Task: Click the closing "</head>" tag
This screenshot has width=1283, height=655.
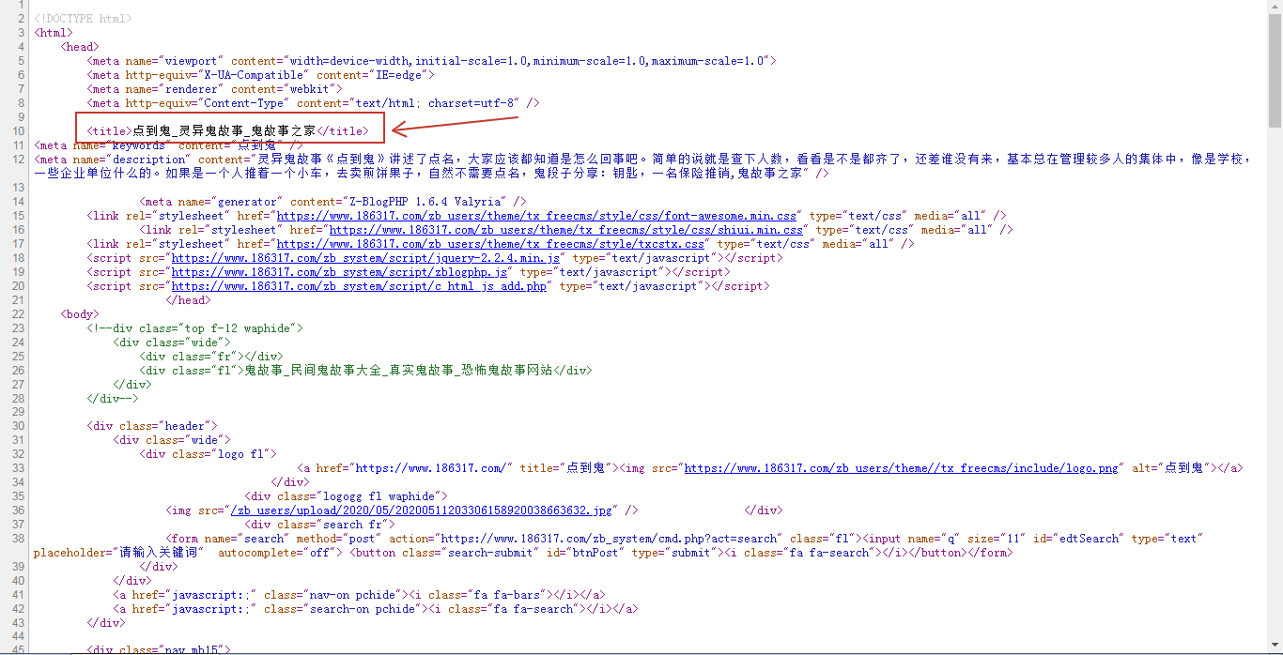Action: [188, 300]
